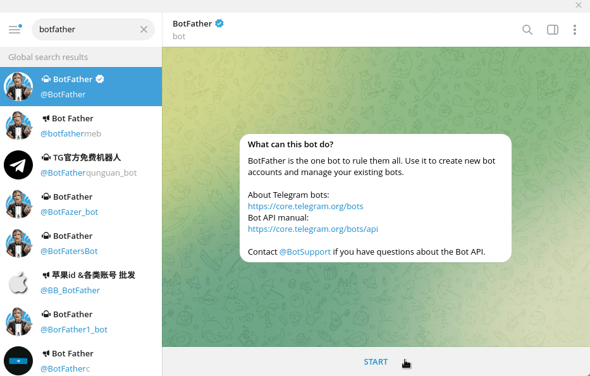Click the 'bot' status under chat title

(x=179, y=37)
